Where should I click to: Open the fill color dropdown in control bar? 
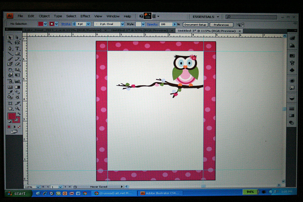(x=45, y=24)
